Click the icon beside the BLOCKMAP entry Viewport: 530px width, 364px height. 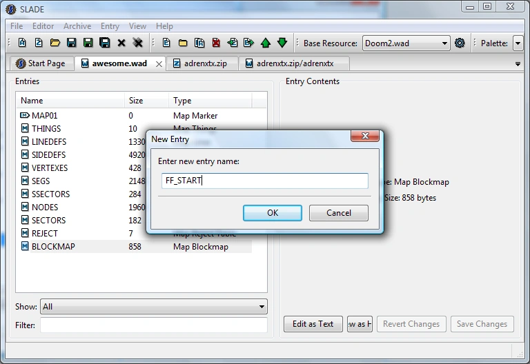point(25,246)
